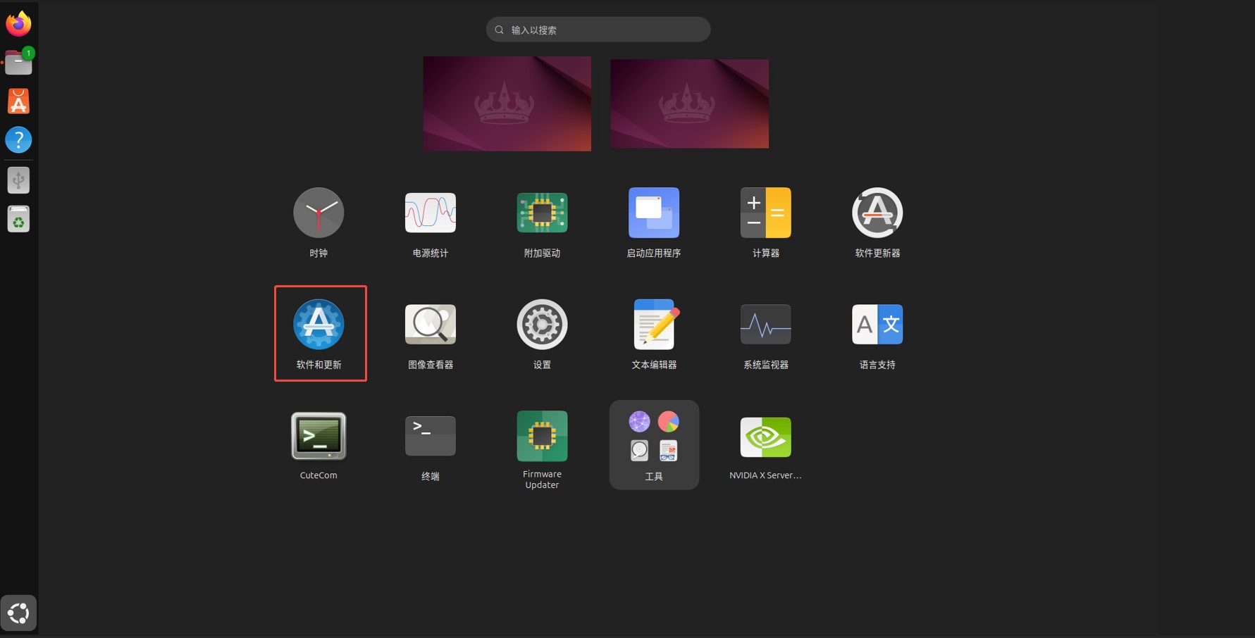Expand the 工具 app folder

[x=653, y=437]
